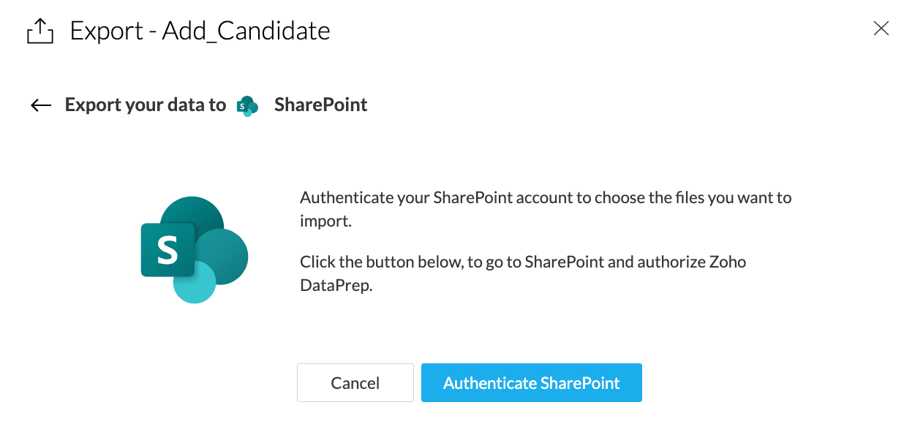Click the "Authenticate your SharePoint account" sentence

click(546, 197)
